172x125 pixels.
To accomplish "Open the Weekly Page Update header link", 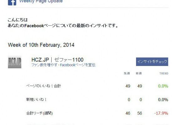I will 41,1.
